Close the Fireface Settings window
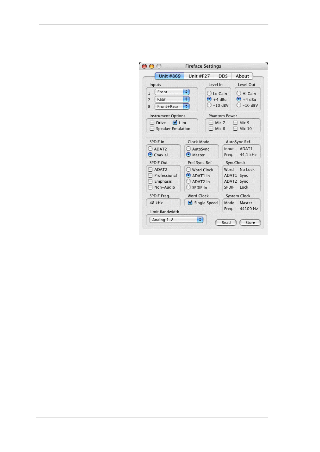 pyautogui.click(x=144, y=66)
